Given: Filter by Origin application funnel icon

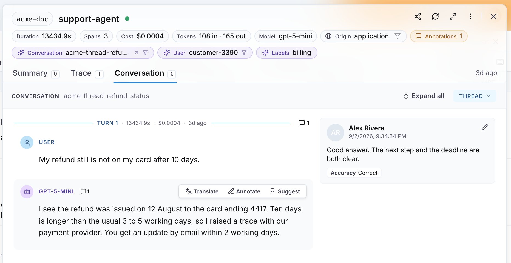Looking at the screenshot, I should [398, 36].
